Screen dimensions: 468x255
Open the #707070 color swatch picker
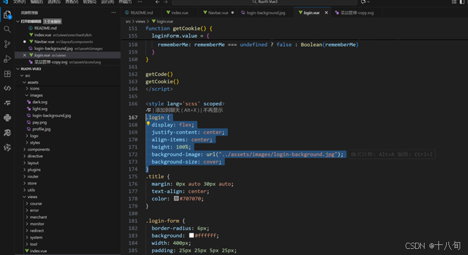[177, 198]
